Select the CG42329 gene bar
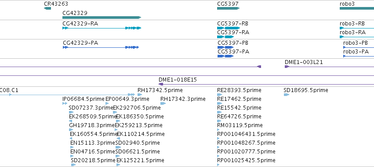Image resolution: width=374 pixels, height=167 pixels. point(102,18)
